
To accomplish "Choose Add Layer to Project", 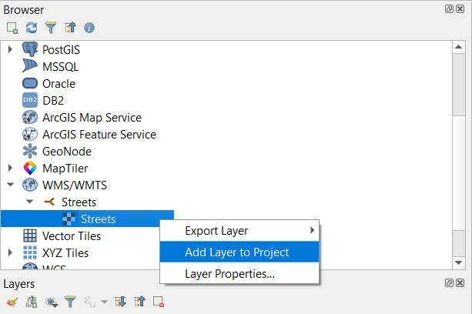I will [236, 252].
